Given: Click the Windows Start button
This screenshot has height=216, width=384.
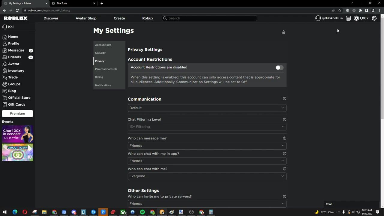Looking at the screenshot, I should point(5,212).
